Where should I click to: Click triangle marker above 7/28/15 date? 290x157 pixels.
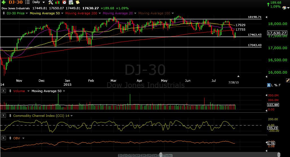238,76
